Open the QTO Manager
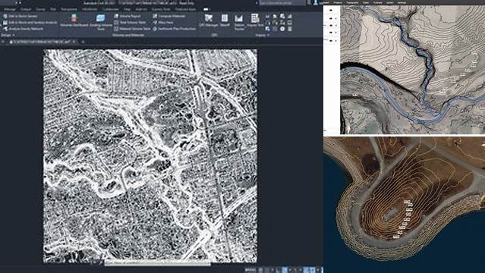Viewport: 485px width, 273px height. (x=209, y=20)
